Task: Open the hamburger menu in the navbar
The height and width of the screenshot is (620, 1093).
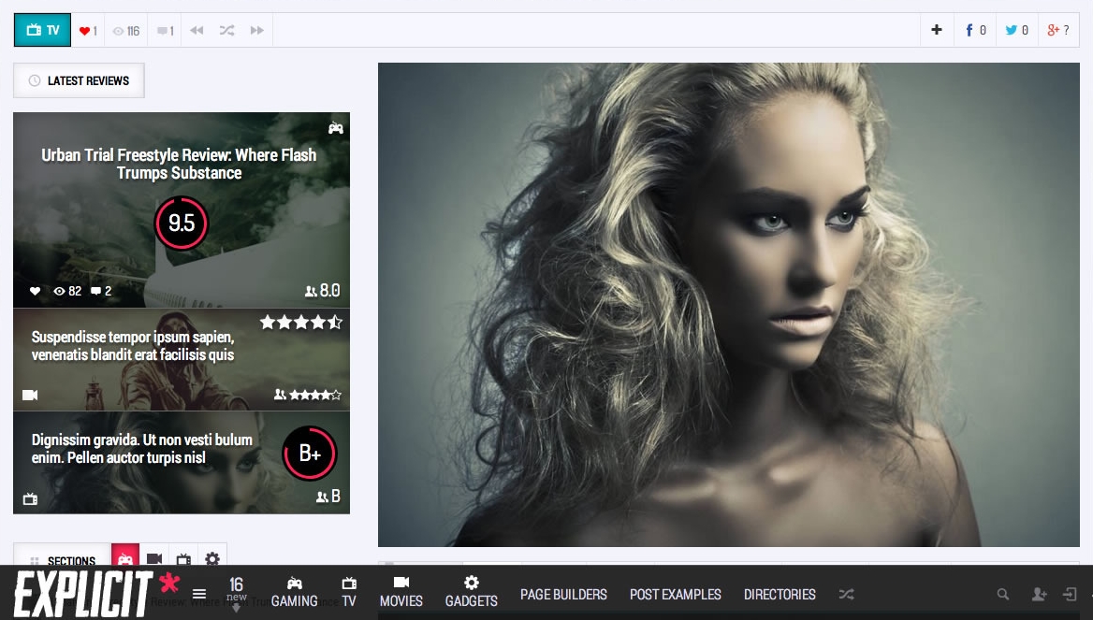Action: click(199, 594)
